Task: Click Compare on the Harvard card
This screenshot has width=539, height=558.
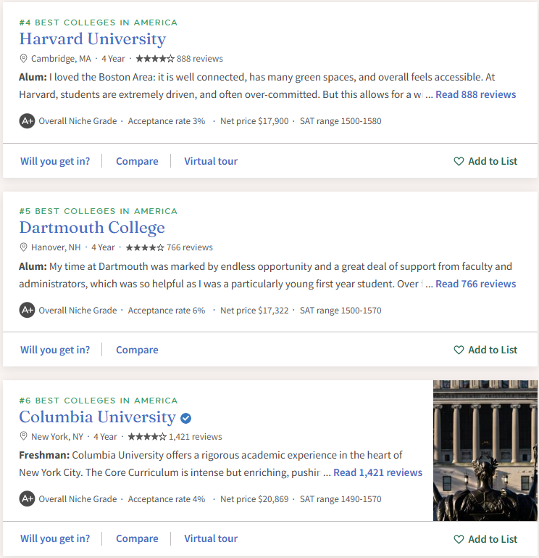Action: [137, 161]
